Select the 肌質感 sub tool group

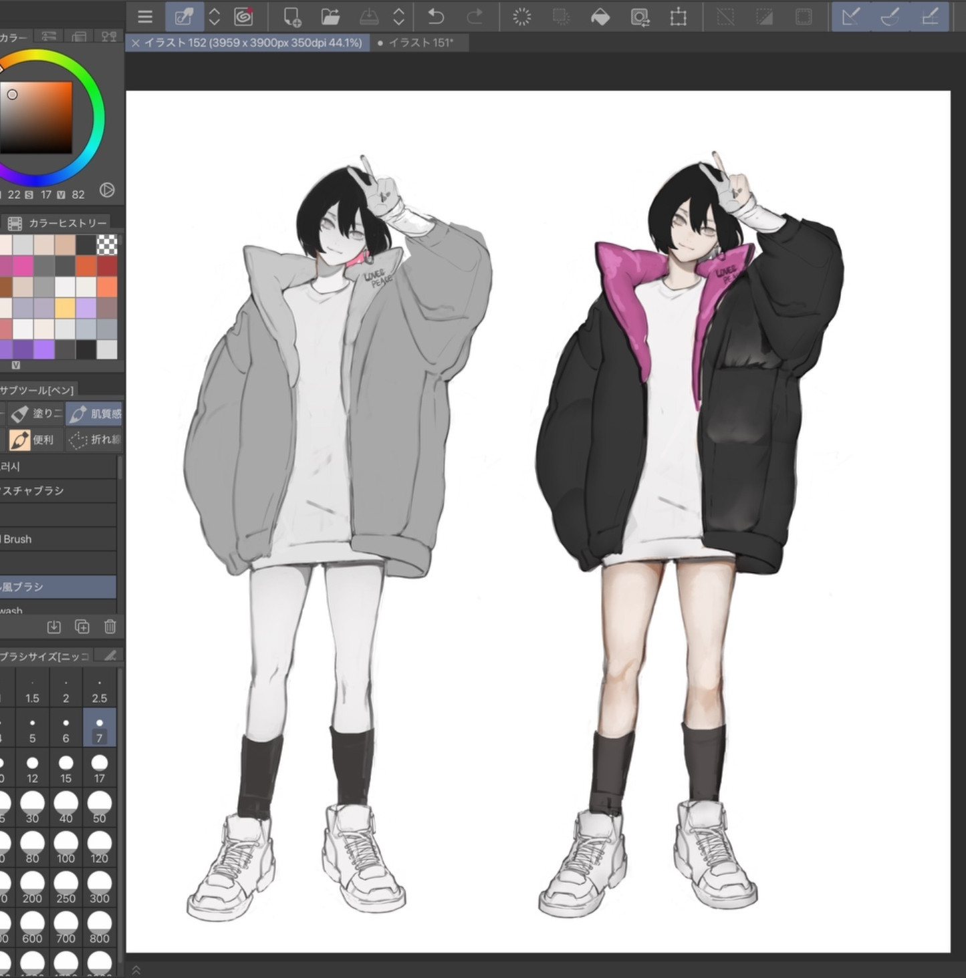(95, 414)
